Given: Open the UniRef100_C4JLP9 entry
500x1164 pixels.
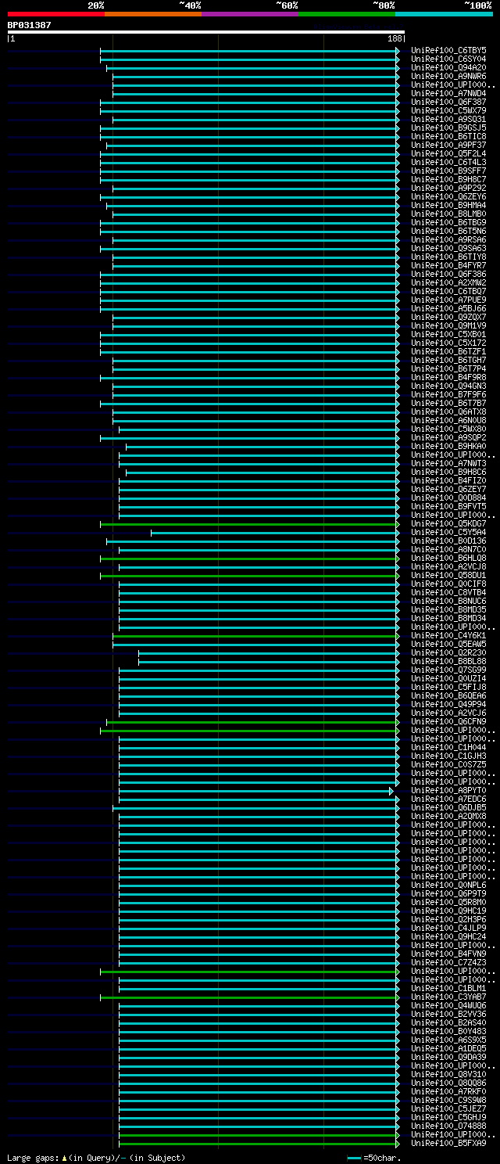Looking at the screenshot, I should pyautogui.click(x=448, y=929).
